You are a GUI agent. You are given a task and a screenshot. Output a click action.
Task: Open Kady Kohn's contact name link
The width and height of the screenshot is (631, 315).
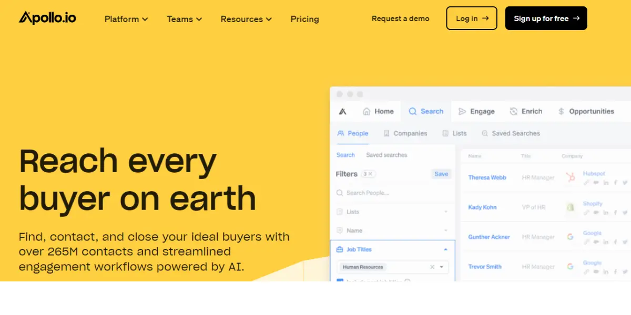[482, 207]
